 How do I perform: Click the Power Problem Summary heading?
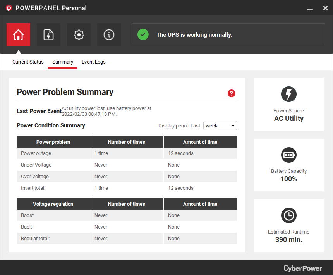[x=65, y=92]
